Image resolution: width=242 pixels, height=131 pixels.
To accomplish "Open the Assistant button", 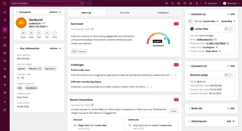I will pos(210,3).
